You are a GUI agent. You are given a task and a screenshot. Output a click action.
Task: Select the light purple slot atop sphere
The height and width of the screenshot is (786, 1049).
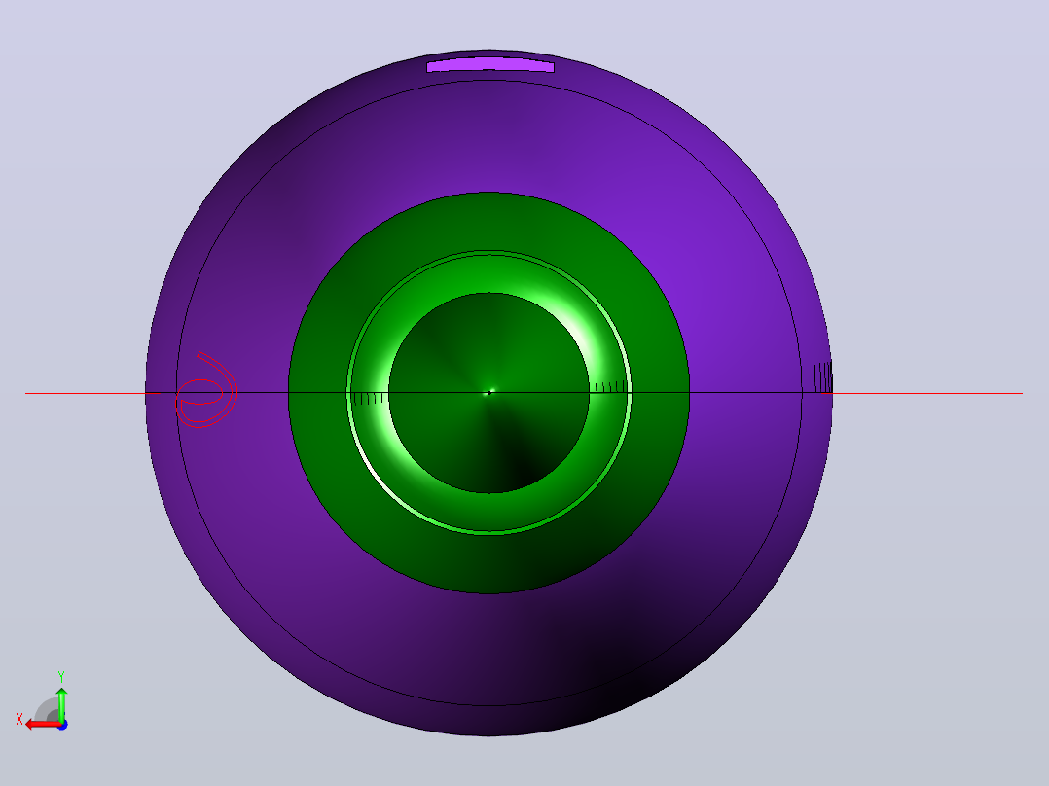click(490, 65)
